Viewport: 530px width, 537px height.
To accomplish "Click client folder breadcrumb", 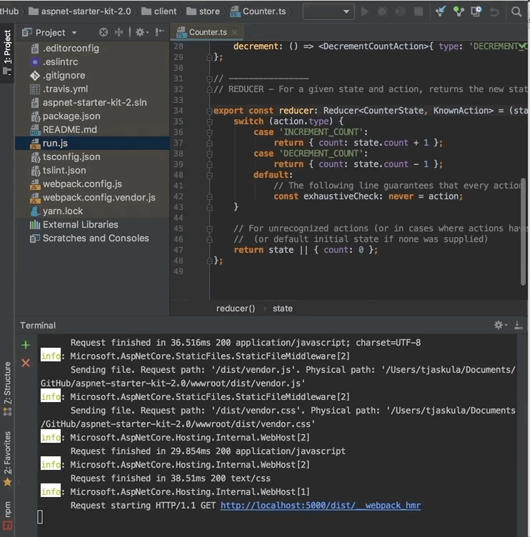I will tap(159, 11).
